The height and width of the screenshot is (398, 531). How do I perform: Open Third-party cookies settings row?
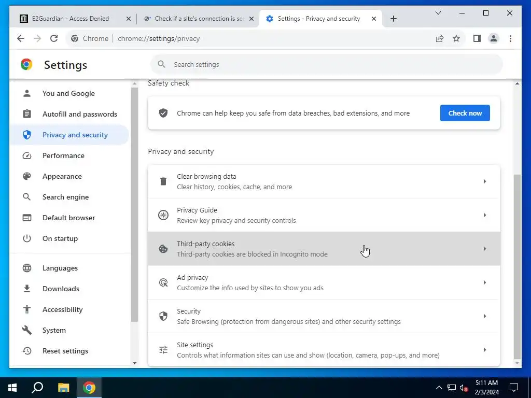point(324,249)
